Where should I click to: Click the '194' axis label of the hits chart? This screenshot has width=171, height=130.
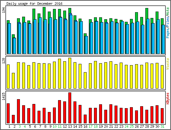pyautogui.click(x=4, y=10)
